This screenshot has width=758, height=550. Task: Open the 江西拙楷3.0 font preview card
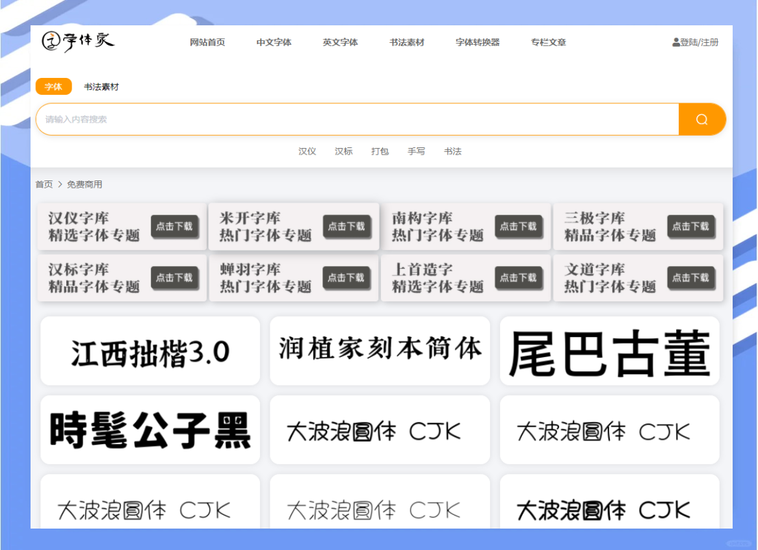click(150, 351)
